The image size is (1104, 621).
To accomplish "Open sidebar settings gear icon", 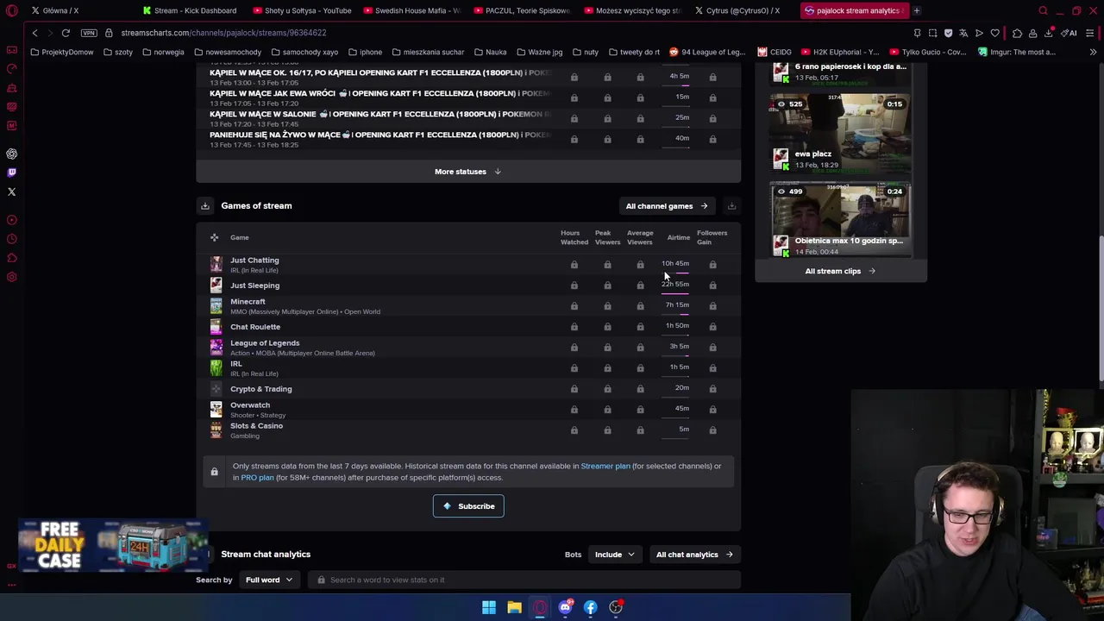I will [12, 277].
